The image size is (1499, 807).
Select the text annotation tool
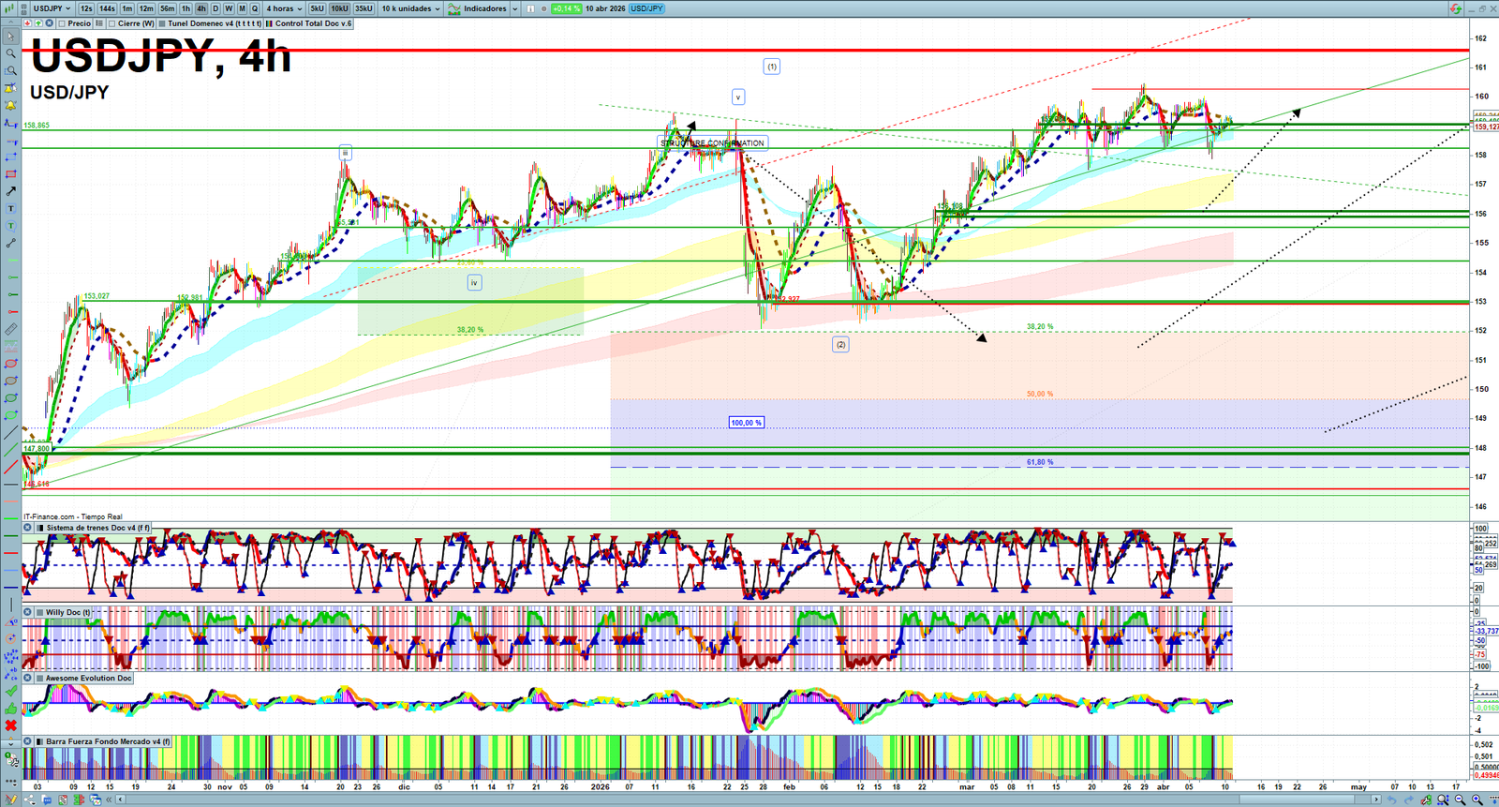(x=11, y=209)
